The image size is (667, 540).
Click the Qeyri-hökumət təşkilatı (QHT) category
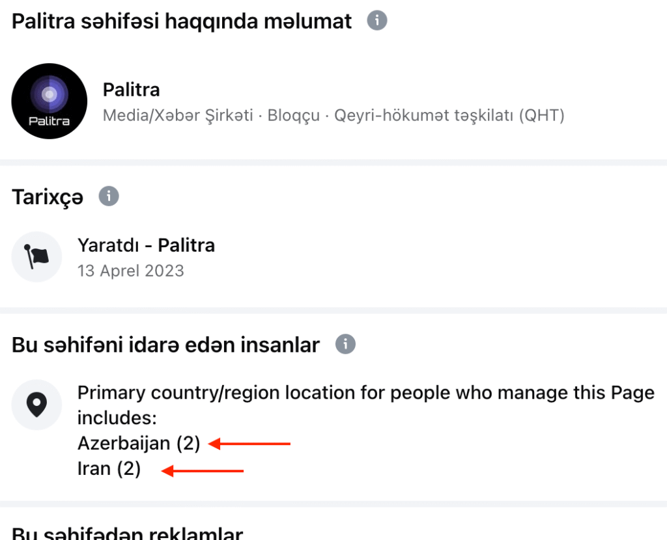(449, 116)
